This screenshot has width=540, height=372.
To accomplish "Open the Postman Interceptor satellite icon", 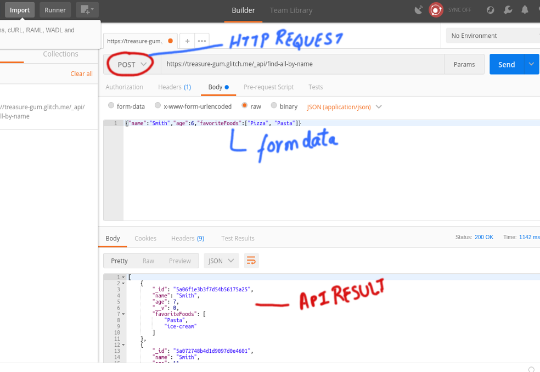I will click(418, 9).
